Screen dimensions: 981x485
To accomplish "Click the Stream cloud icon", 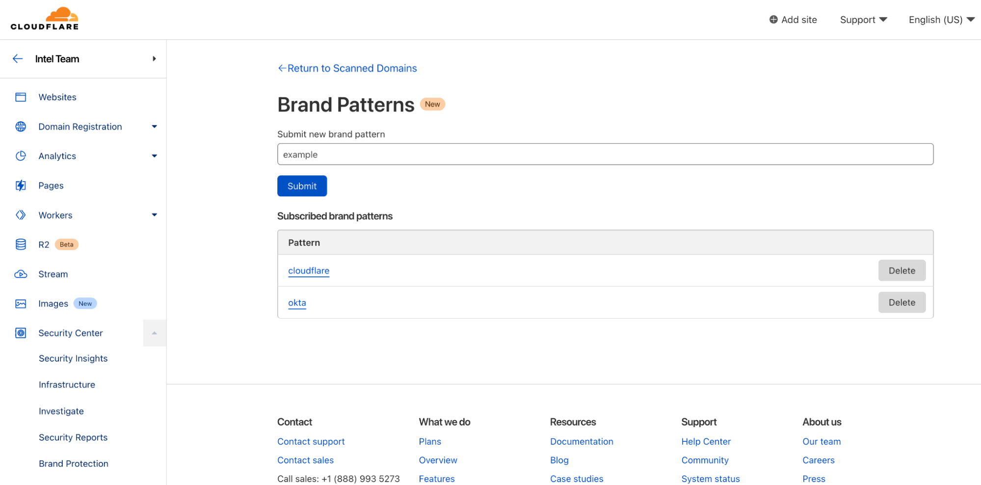I will pyautogui.click(x=21, y=274).
